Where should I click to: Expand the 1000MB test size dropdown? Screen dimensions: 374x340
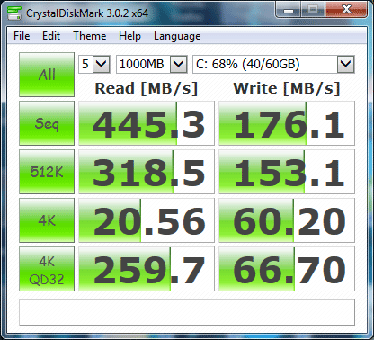click(x=152, y=64)
